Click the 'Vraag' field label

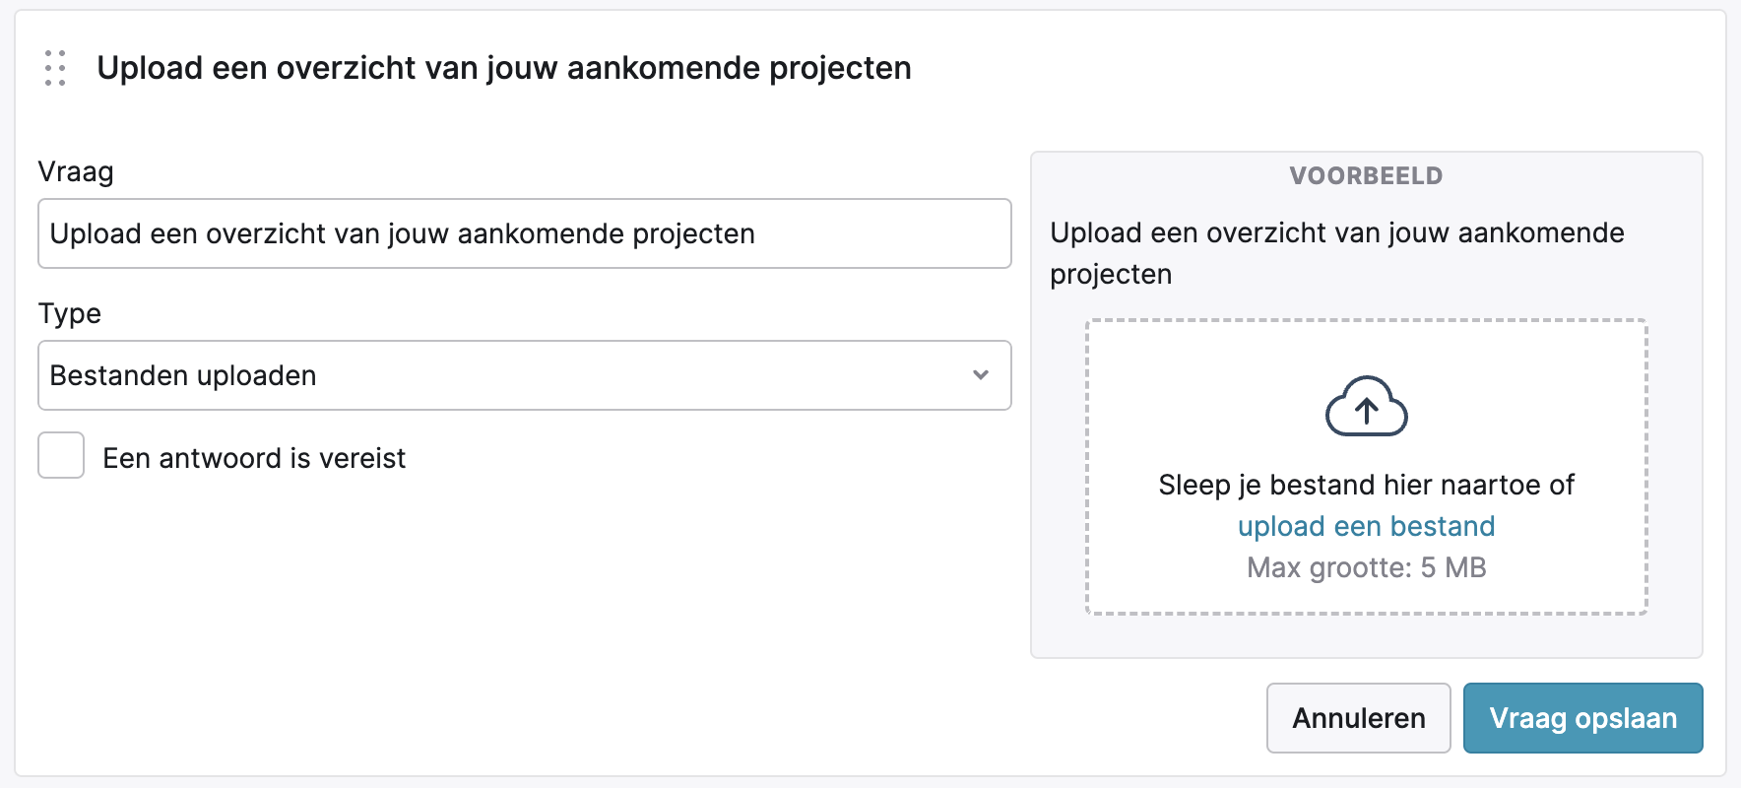[x=76, y=172]
